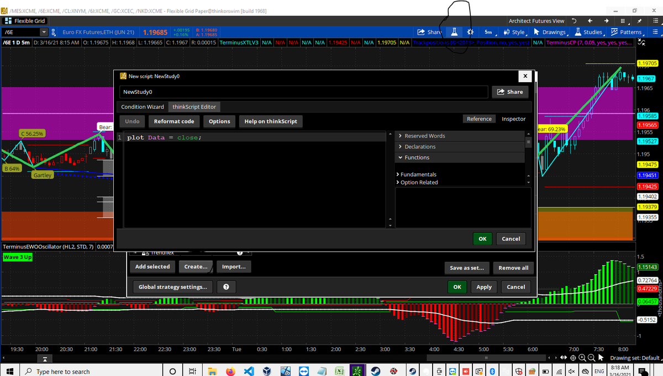
Task: Open script Options button
Action: (219, 121)
